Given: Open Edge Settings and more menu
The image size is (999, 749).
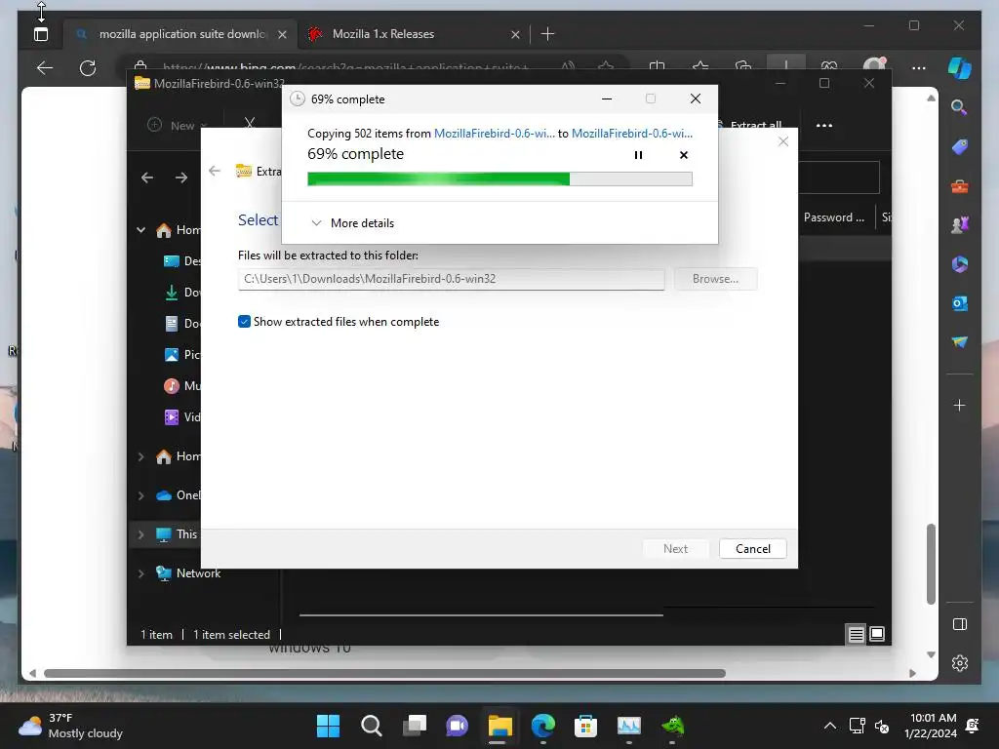Looking at the screenshot, I should (919, 67).
